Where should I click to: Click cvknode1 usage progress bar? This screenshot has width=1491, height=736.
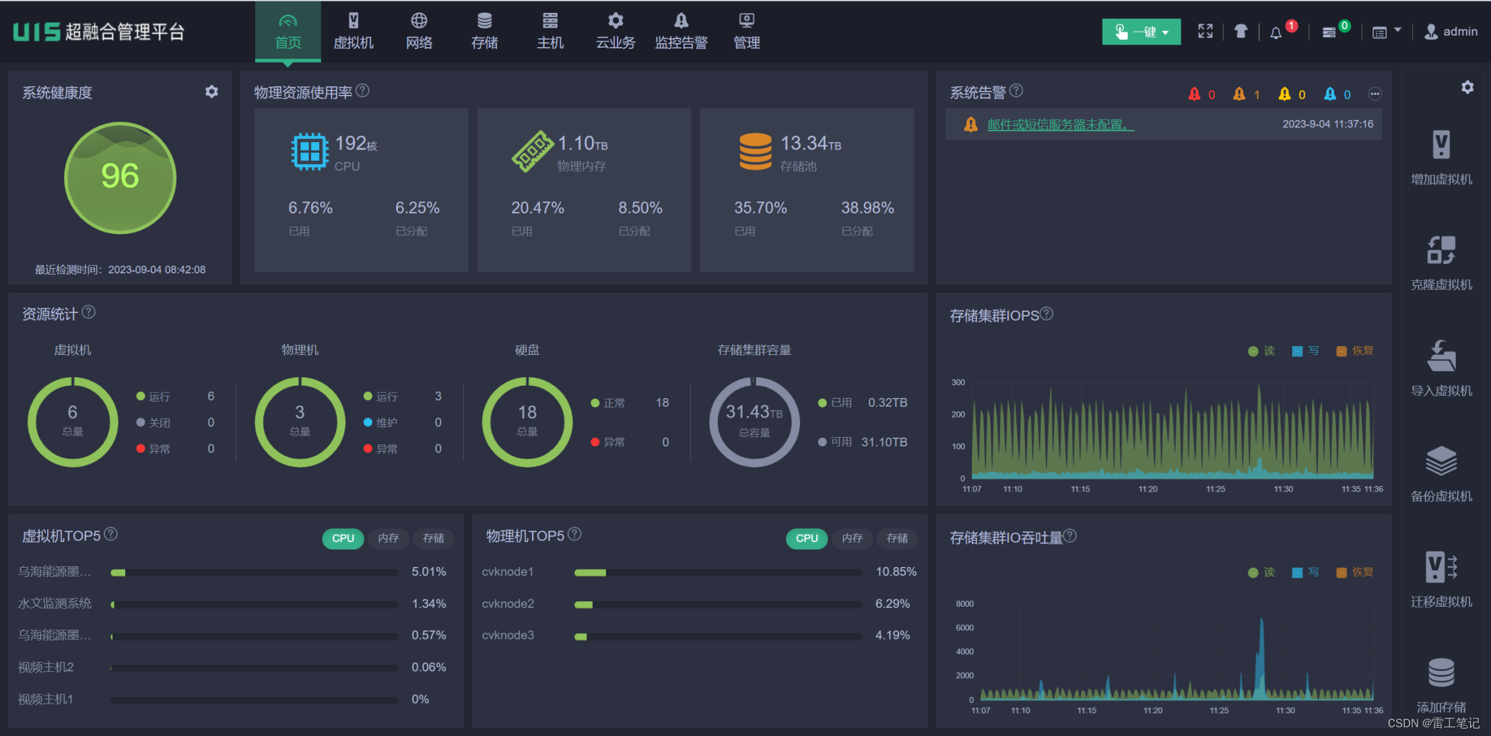718,573
